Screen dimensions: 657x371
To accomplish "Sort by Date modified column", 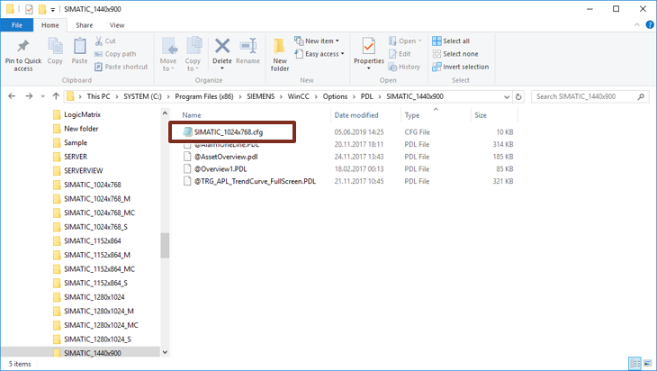I will click(356, 115).
